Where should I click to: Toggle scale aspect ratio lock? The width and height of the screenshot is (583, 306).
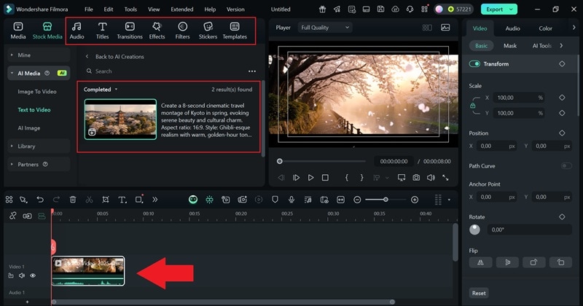click(x=472, y=106)
